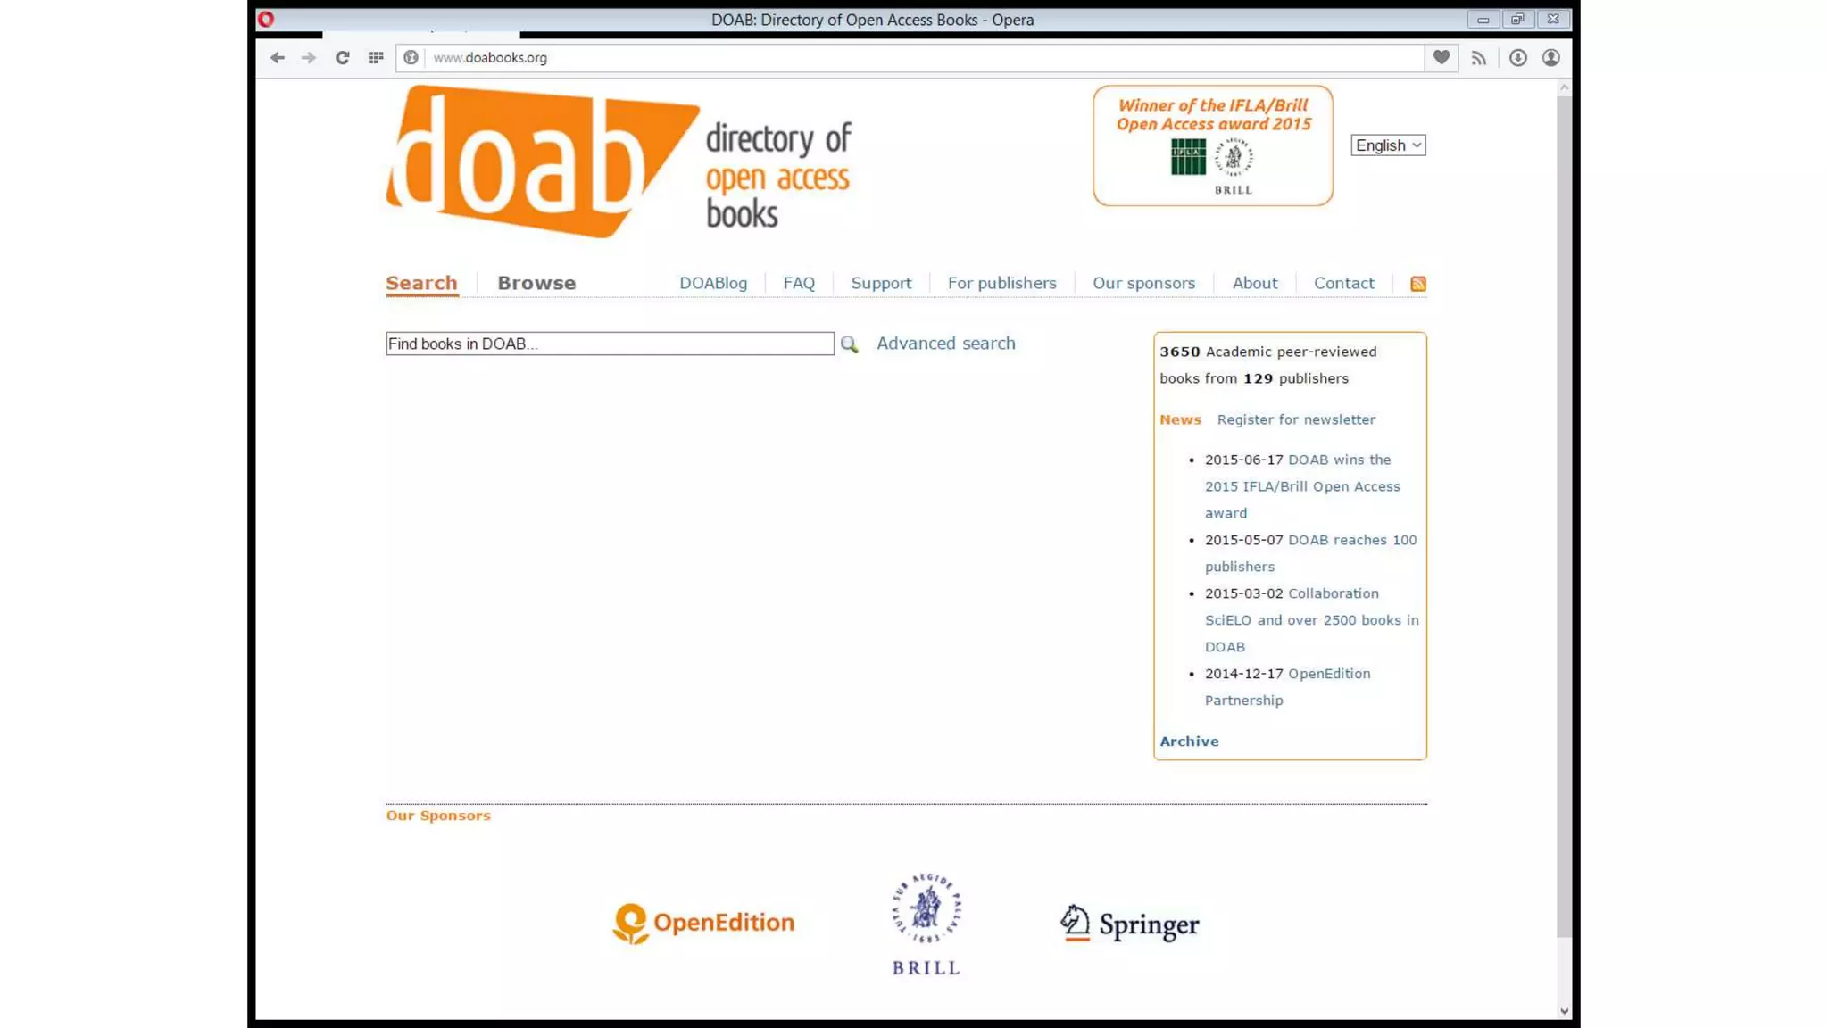Image resolution: width=1828 pixels, height=1028 pixels.
Task: Open Speed Dial grid icon
Action: click(376, 58)
